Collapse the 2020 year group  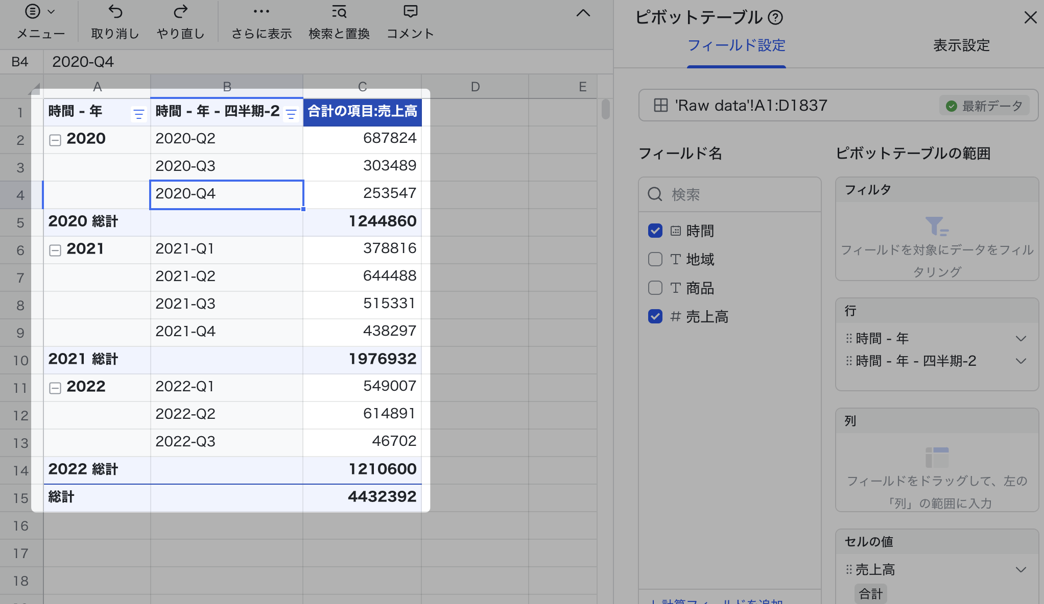point(55,140)
